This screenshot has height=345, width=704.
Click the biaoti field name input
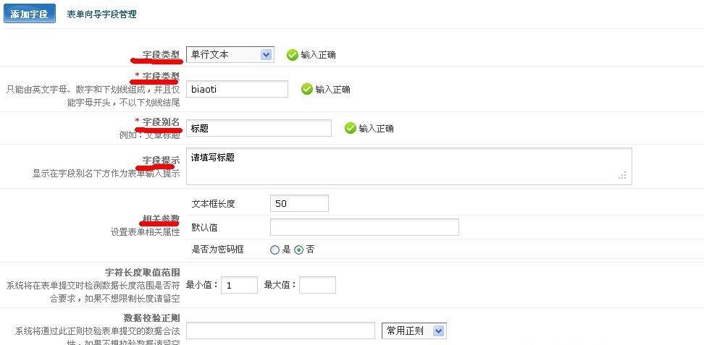click(237, 89)
